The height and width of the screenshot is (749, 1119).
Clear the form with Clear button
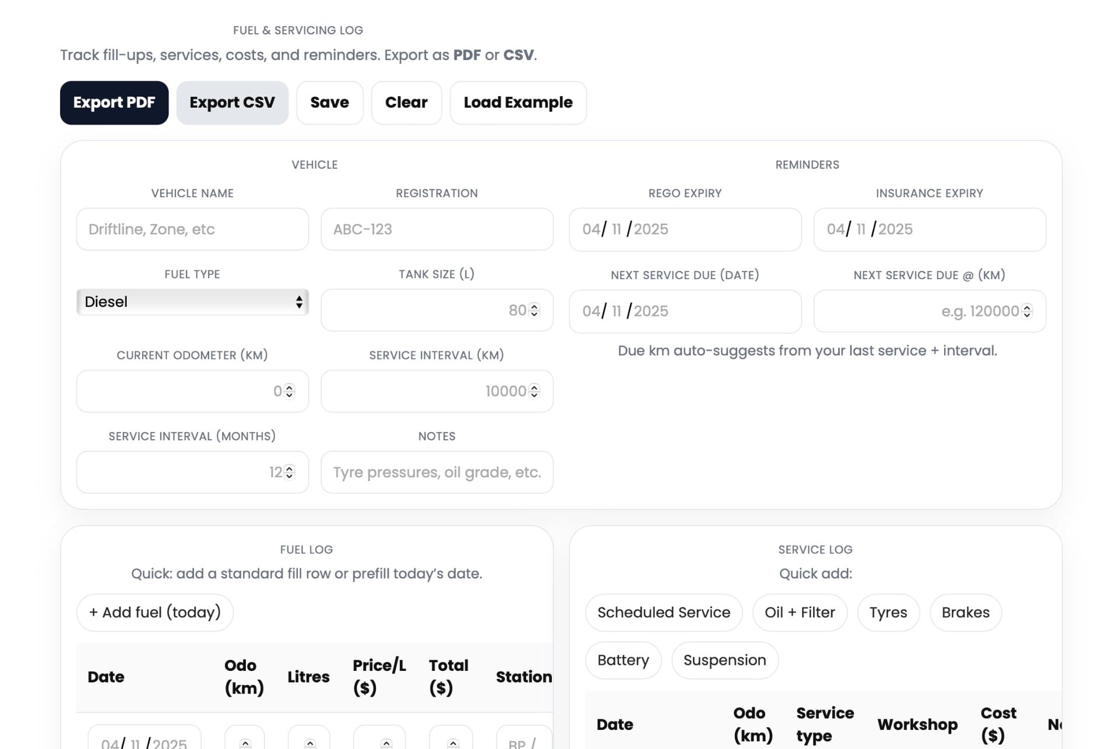pyautogui.click(x=406, y=103)
